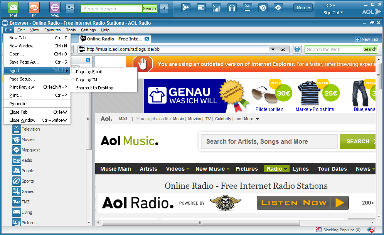Open the Finance chart toolbar icon
The width and height of the screenshot is (384, 235).
217,8
